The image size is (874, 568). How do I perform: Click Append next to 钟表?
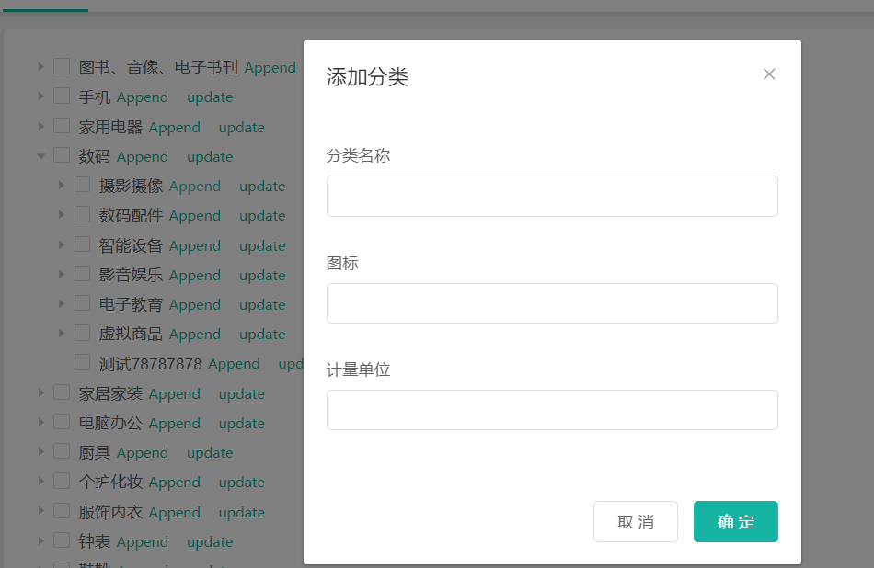[x=142, y=542]
